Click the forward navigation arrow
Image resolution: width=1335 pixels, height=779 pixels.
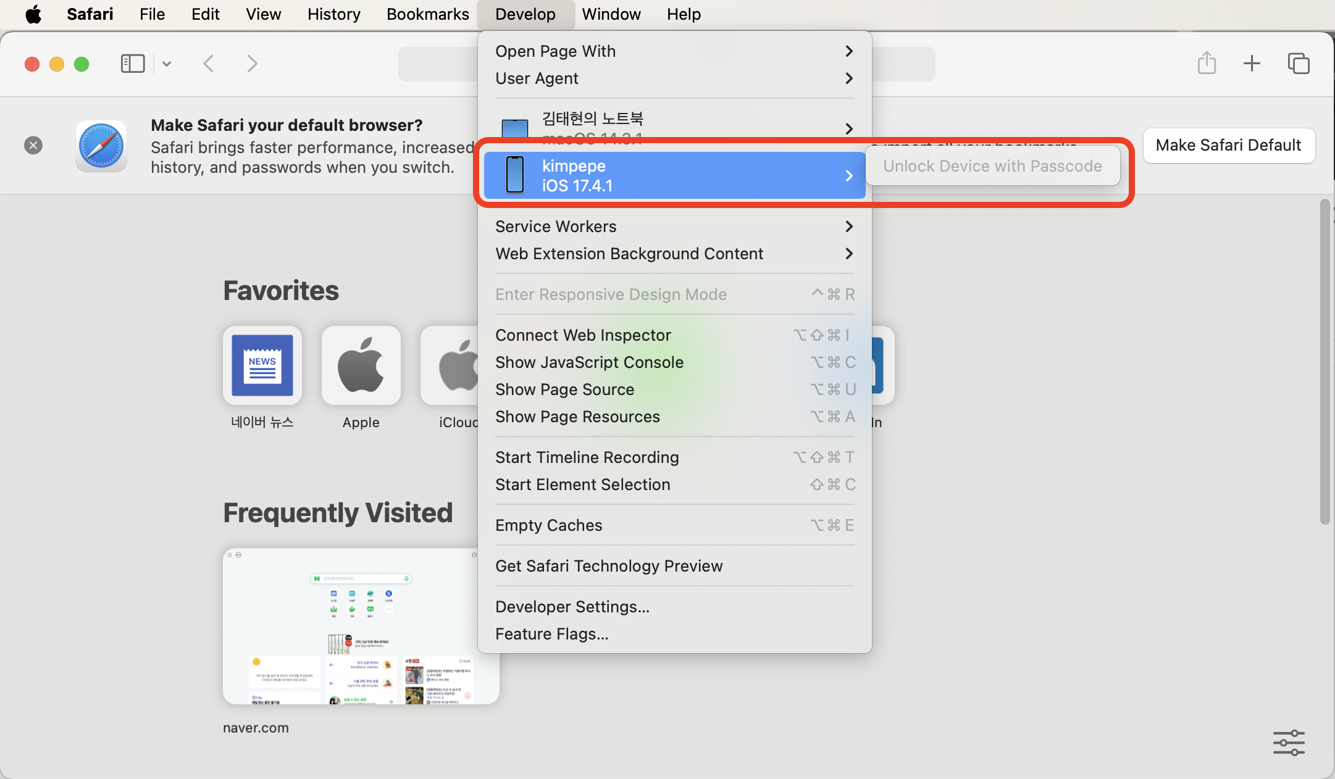(252, 64)
